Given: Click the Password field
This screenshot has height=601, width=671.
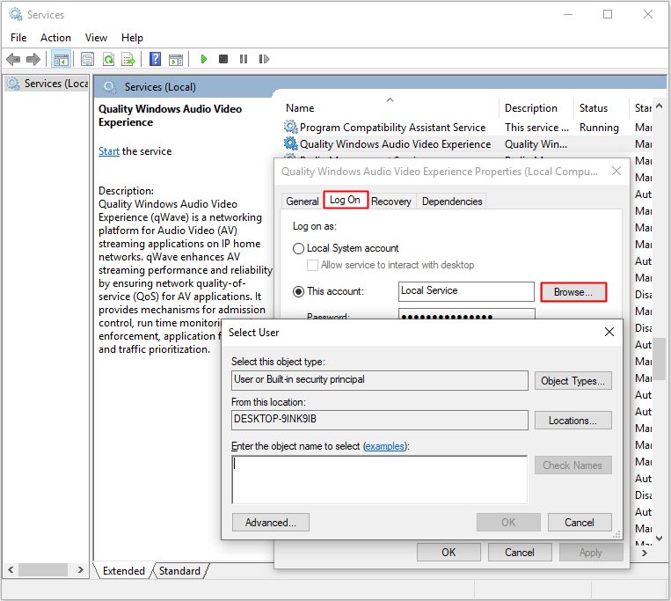Looking at the screenshot, I should tap(466, 315).
